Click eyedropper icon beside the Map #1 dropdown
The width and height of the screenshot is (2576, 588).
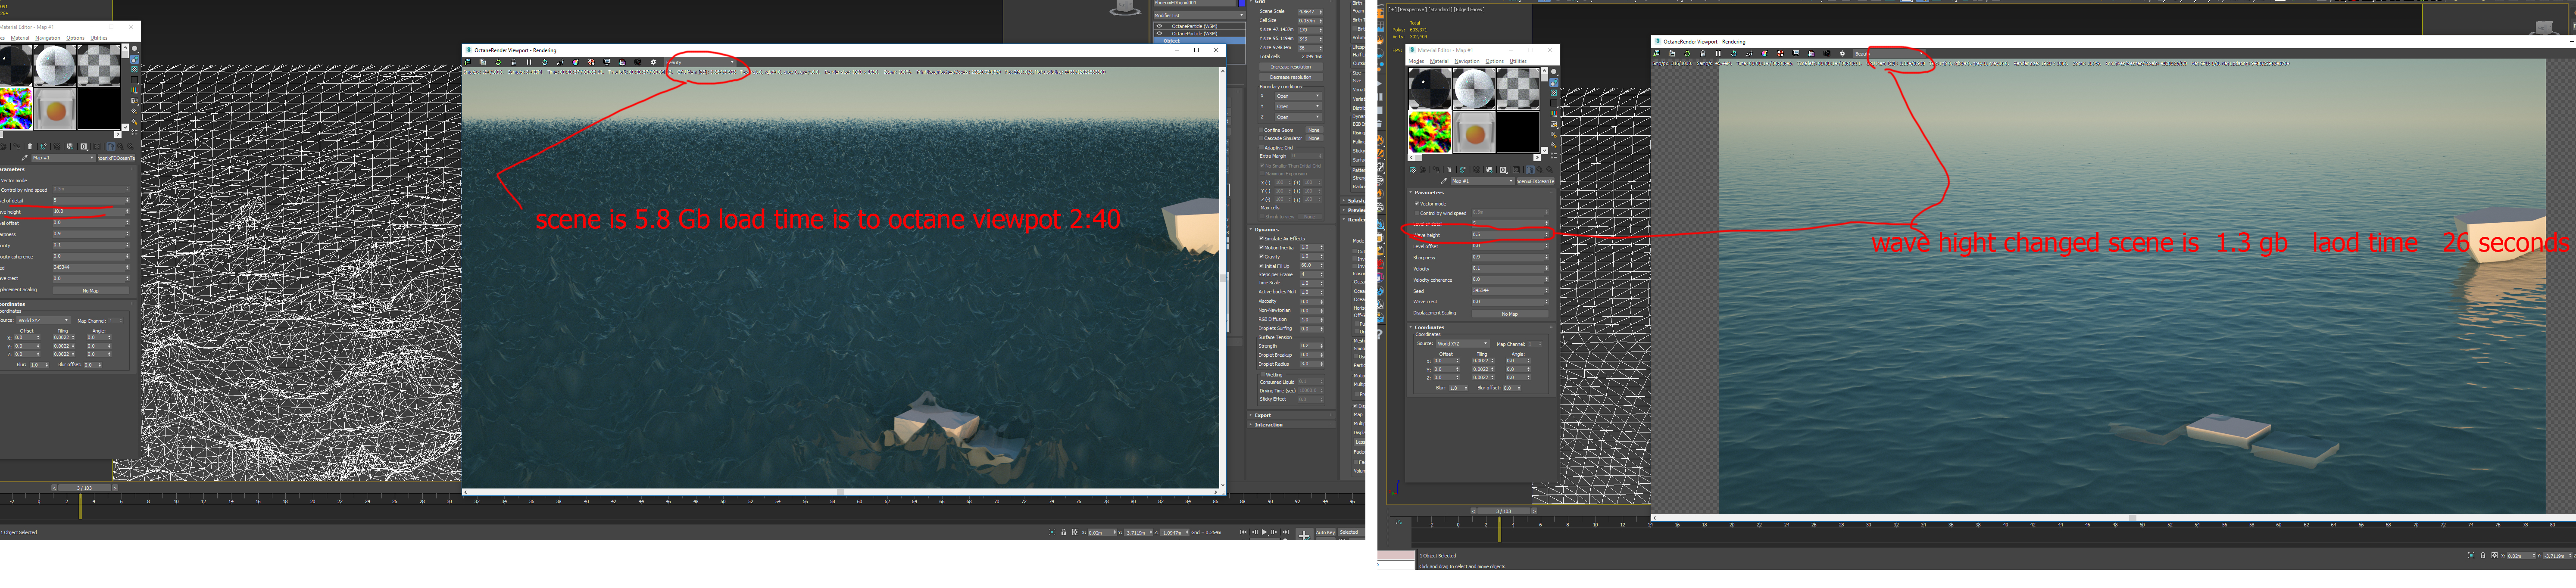pos(1444,181)
